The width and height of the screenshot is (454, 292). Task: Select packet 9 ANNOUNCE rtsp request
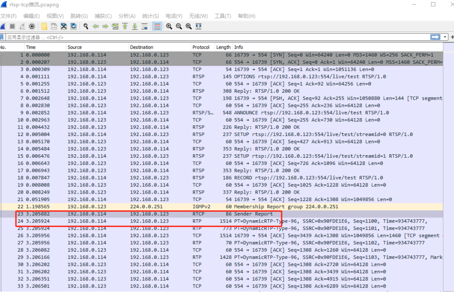pos(222,113)
